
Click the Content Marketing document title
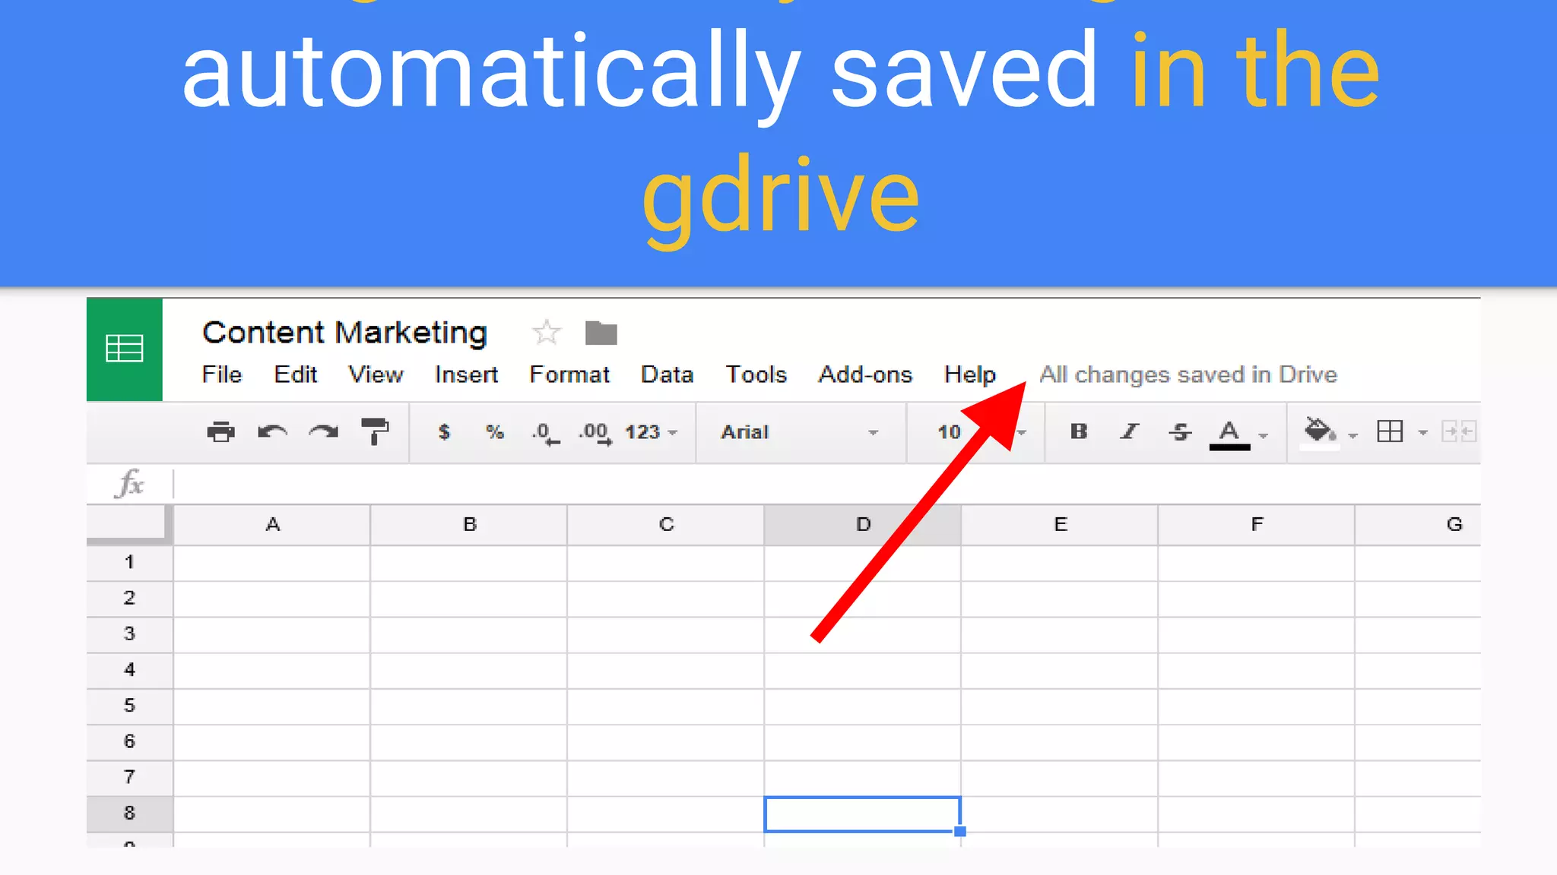tap(344, 333)
